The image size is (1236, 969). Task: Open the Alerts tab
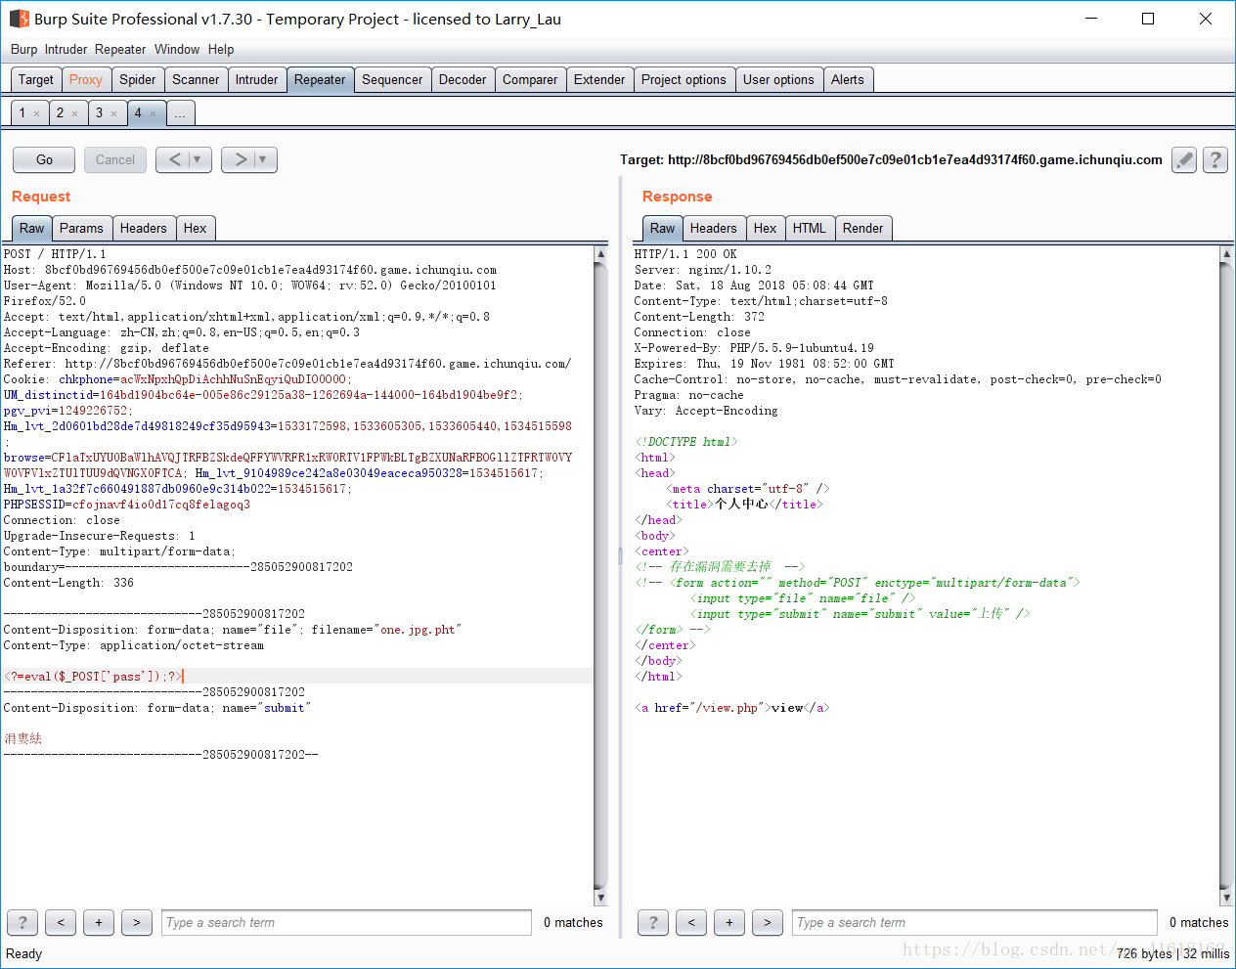[848, 79]
